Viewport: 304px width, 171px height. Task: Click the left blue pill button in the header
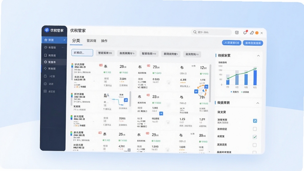231,43
